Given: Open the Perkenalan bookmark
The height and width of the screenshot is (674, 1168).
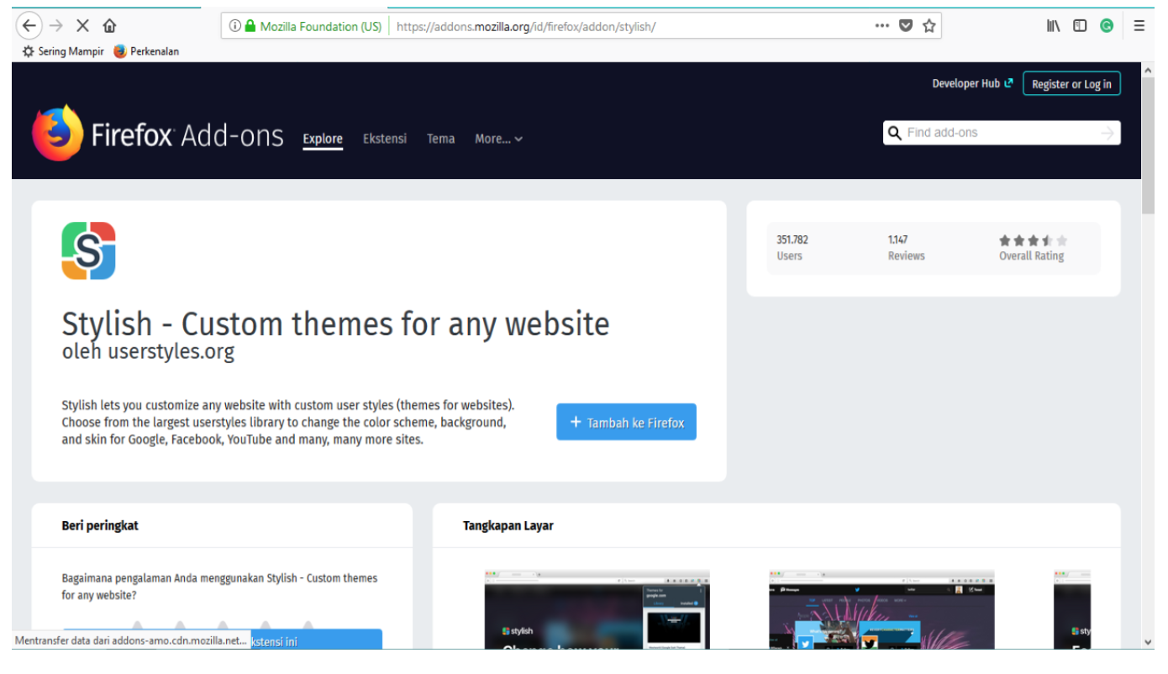Looking at the screenshot, I should [x=146, y=51].
